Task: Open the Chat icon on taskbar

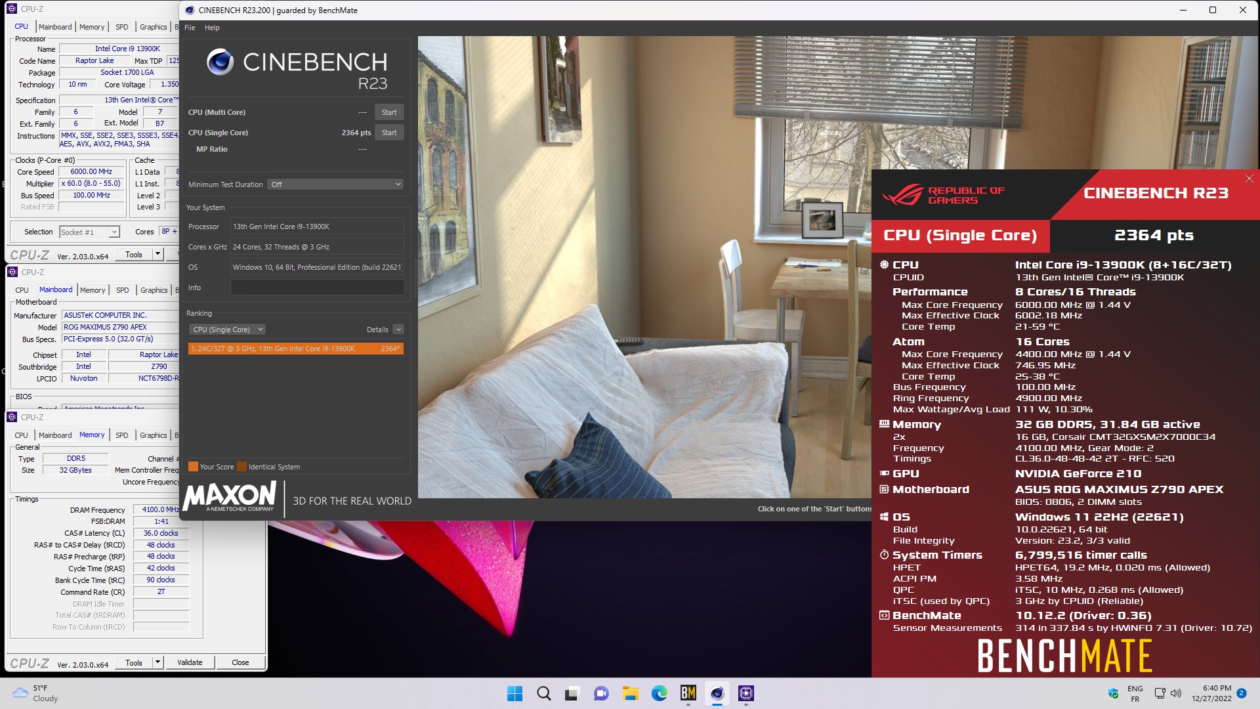Action: pos(601,693)
